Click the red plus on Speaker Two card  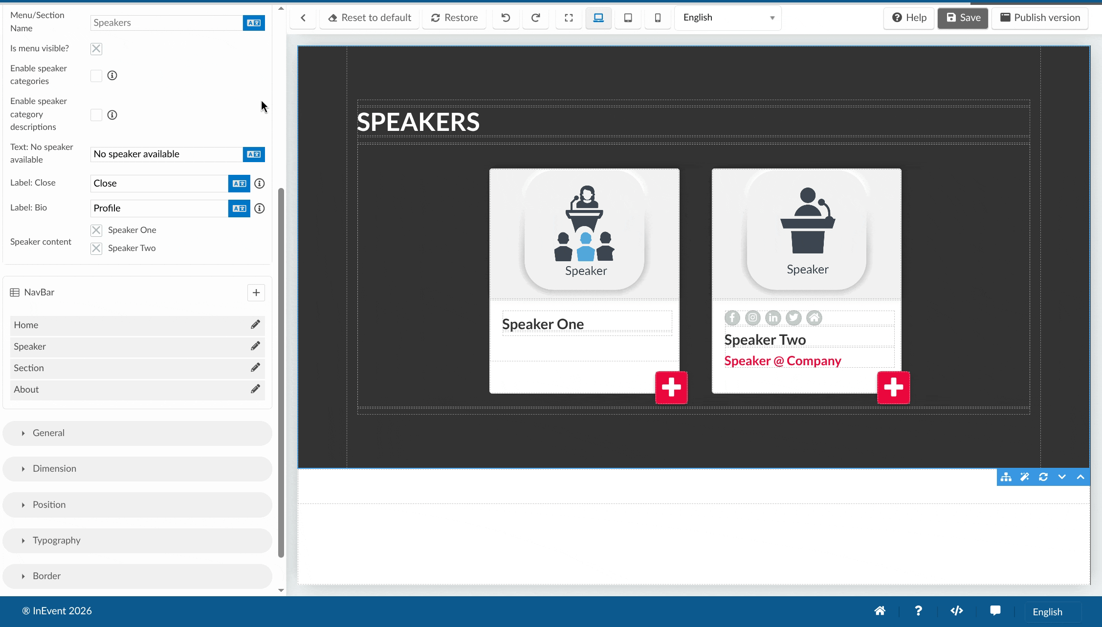(x=894, y=388)
